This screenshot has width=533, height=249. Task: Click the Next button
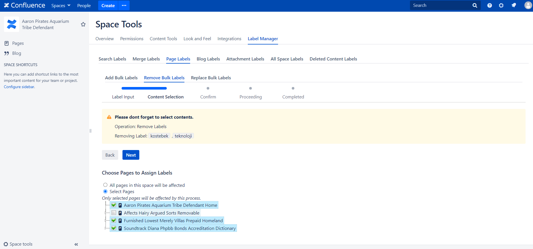point(131,155)
